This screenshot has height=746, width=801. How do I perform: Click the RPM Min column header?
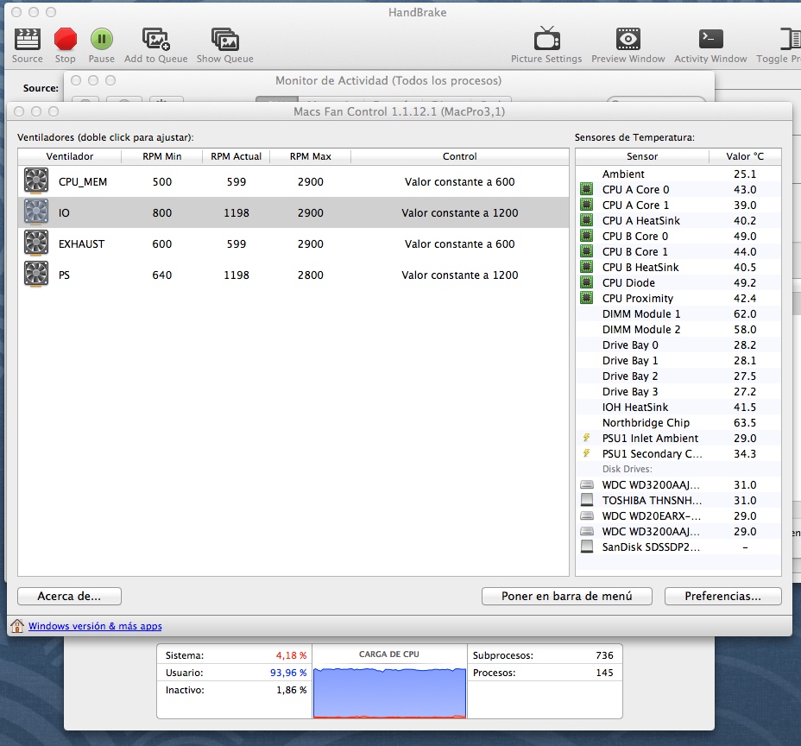coord(162,156)
